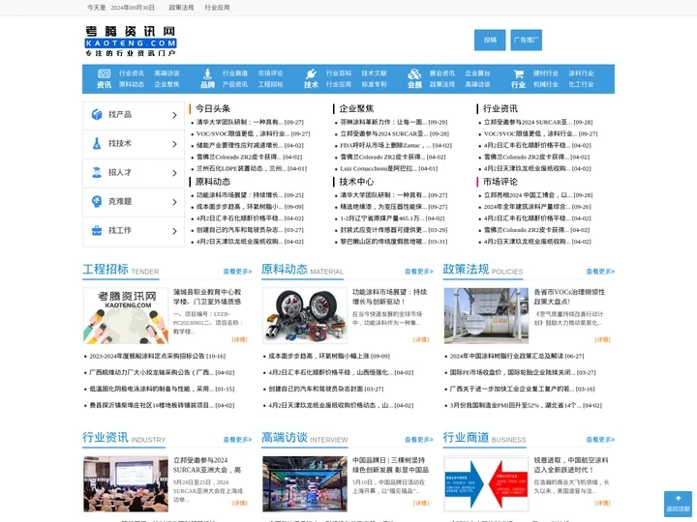Viewport: 697px width, 522px height.
Task: Open 政策法规 in the top bar
Action: coord(181,8)
